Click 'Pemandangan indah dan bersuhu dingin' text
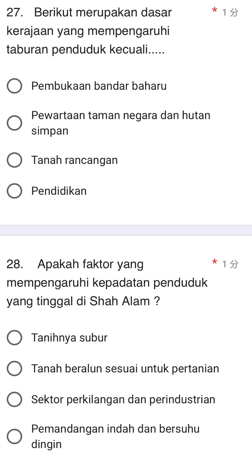 (x=115, y=436)
